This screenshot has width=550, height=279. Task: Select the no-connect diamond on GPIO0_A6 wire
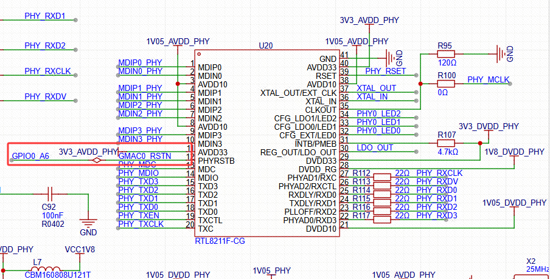point(97,160)
